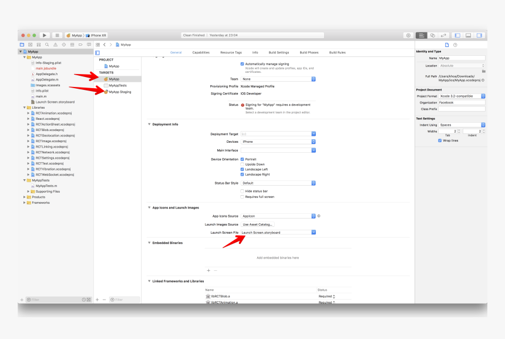Screen dimensions: 505x339
Task: Click the plus under Embedded Binaries
Action: (208, 270)
